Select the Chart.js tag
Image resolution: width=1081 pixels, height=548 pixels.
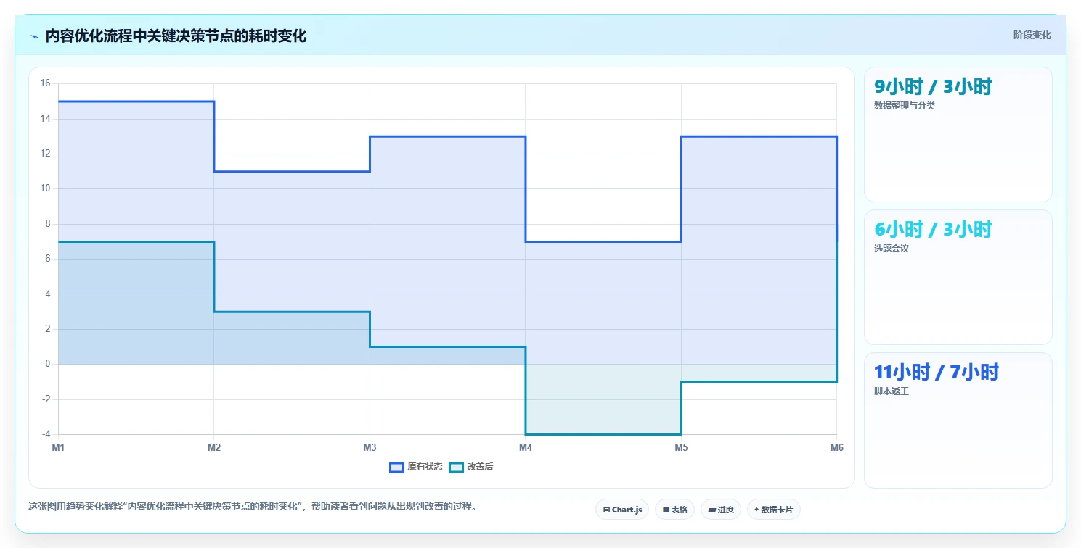pyautogui.click(x=622, y=510)
